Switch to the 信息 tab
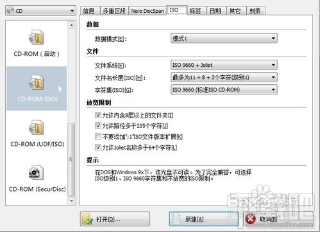The height and width of the screenshot is (232, 320). click(x=90, y=11)
